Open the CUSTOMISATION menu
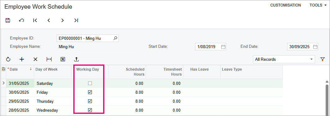 point(286,5)
